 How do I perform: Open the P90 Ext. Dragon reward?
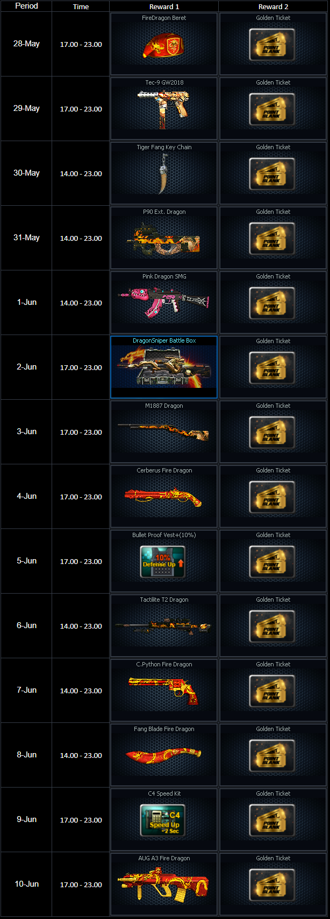point(164,240)
